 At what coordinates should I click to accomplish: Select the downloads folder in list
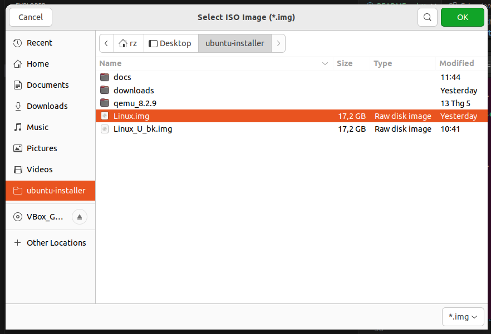pyautogui.click(x=134, y=90)
